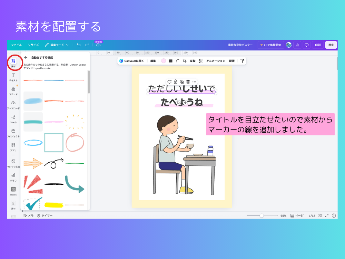Click the Canva AIに聞く button
Viewport: 345px width, 259px height.
point(131,61)
